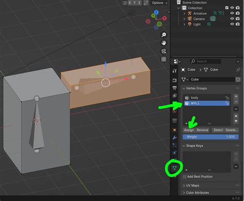Screen dimensions: 244x201
Task: Toggle mirror Y axis button
Action: pyautogui.click(x=134, y=3)
